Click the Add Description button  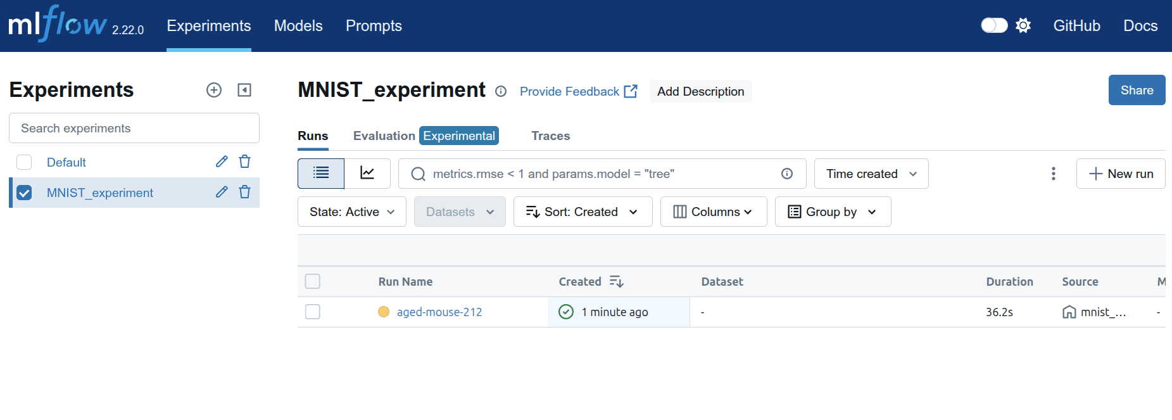(x=700, y=91)
